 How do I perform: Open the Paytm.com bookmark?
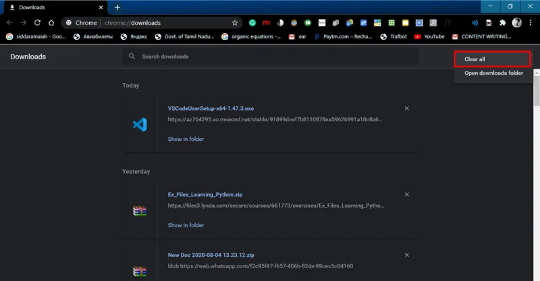click(344, 36)
